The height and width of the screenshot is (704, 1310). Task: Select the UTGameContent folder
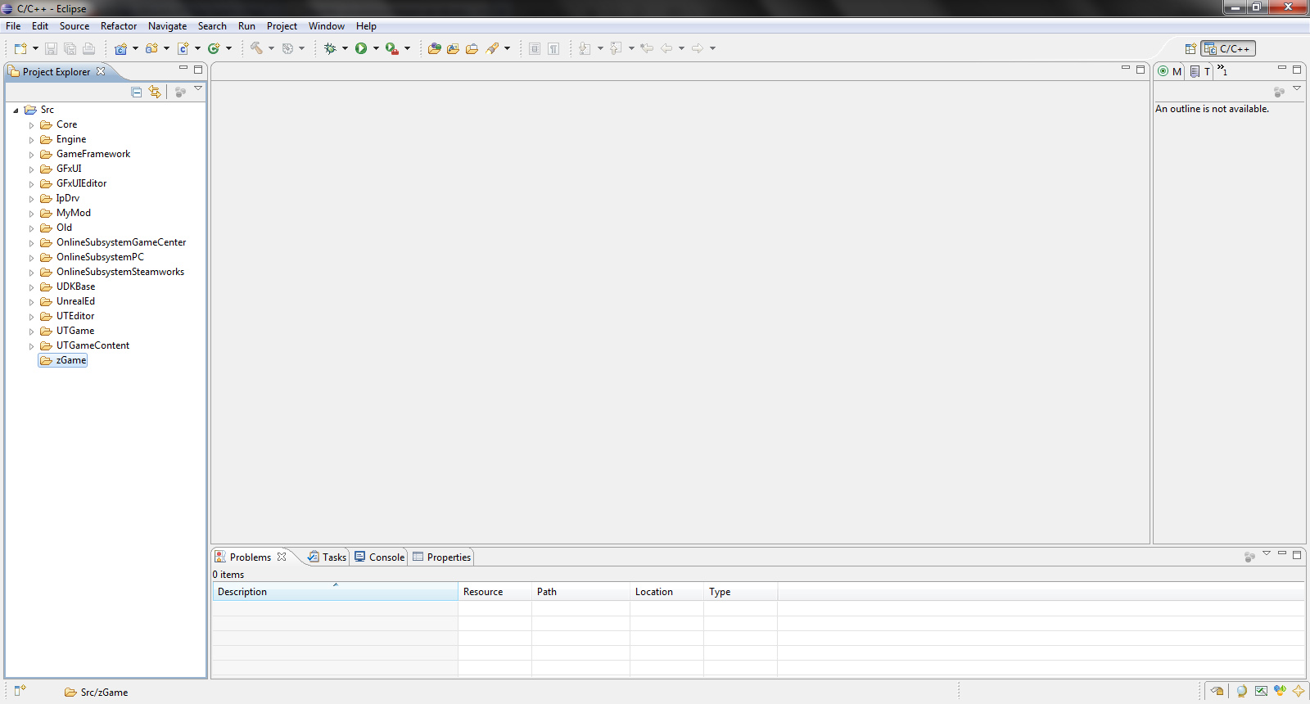coord(93,345)
